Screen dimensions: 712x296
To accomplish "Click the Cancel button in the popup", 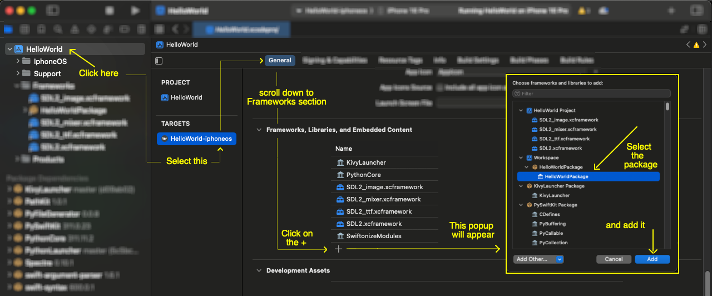I will [614, 259].
